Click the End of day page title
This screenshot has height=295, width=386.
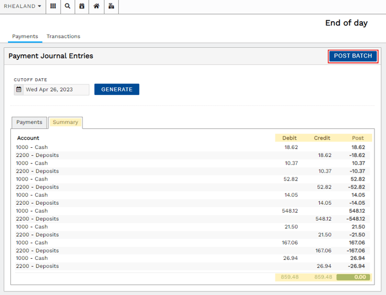coord(346,23)
